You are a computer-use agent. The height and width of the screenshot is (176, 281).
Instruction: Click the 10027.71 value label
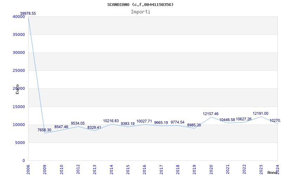[x=144, y=121]
